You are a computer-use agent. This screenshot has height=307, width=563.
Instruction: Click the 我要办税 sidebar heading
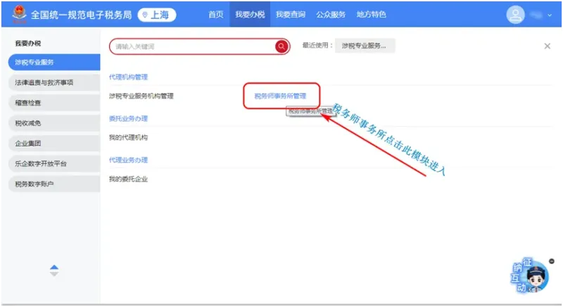pos(27,44)
